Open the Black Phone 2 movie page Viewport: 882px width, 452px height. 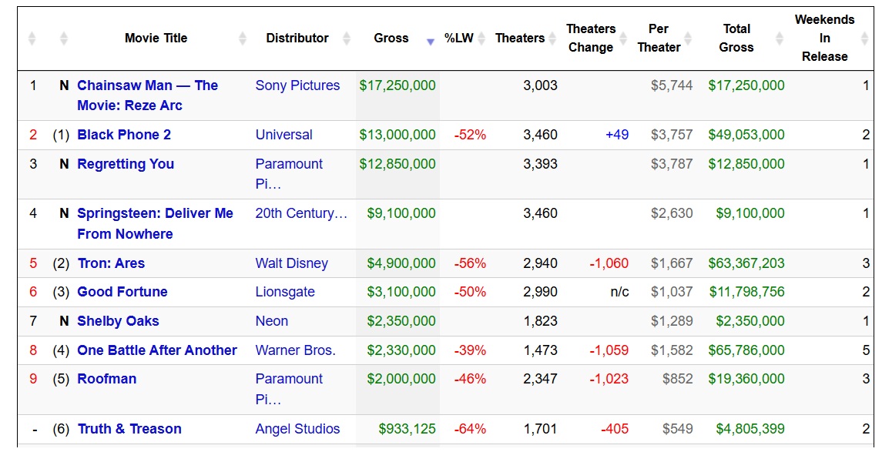[124, 135]
